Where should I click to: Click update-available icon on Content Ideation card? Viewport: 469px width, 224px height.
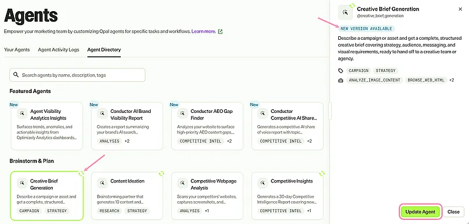(162, 174)
